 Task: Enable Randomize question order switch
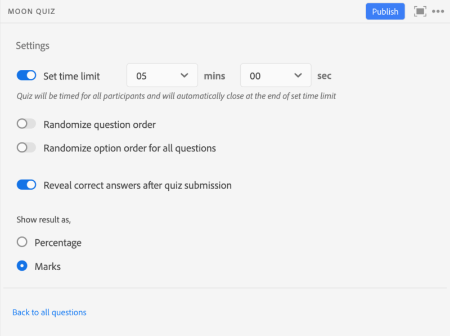[x=26, y=124]
